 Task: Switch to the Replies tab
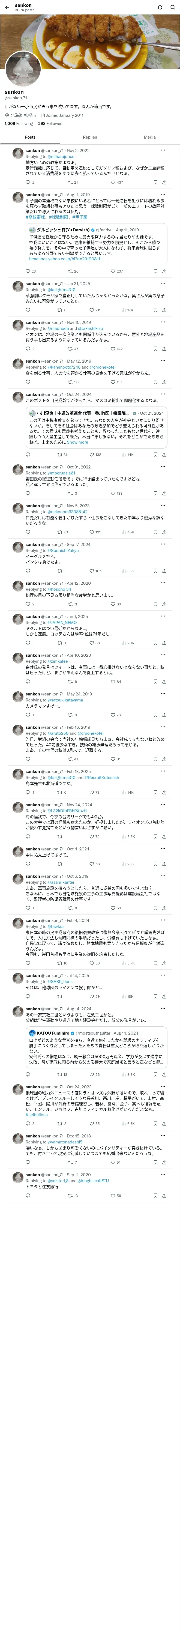90,137
